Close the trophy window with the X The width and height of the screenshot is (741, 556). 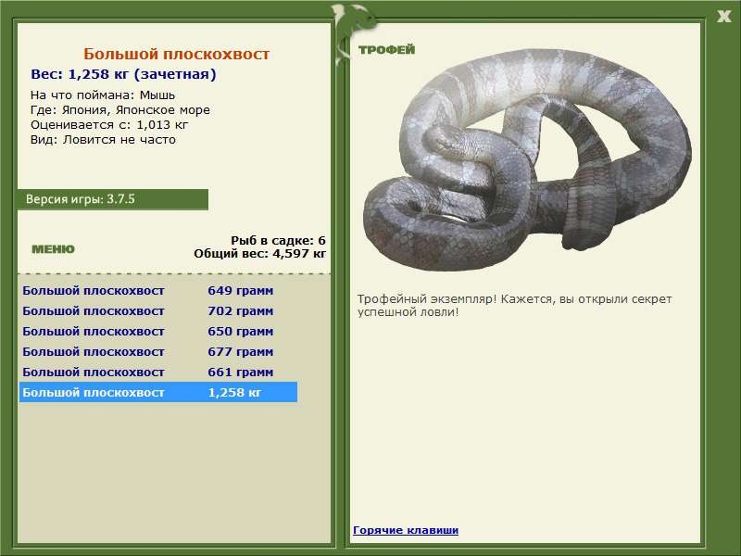pyautogui.click(x=723, y=17)
